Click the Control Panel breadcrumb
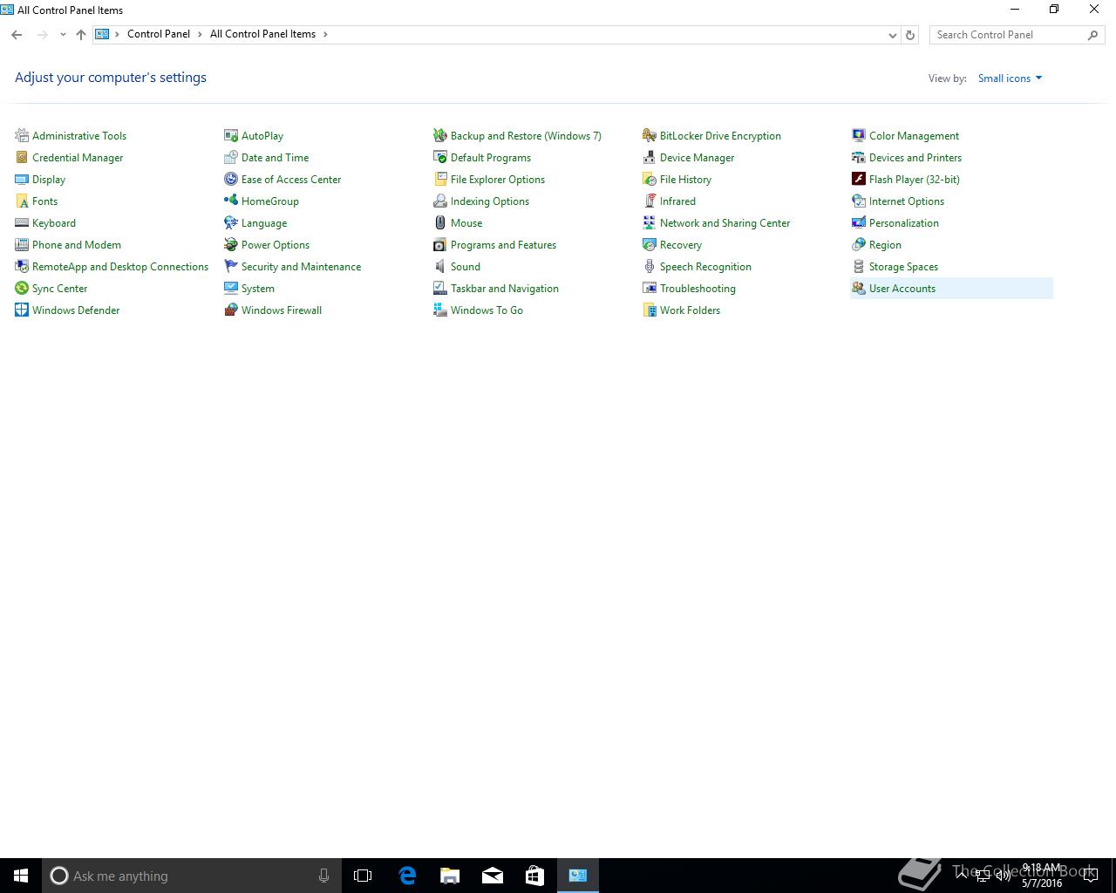 click(159, 34)
